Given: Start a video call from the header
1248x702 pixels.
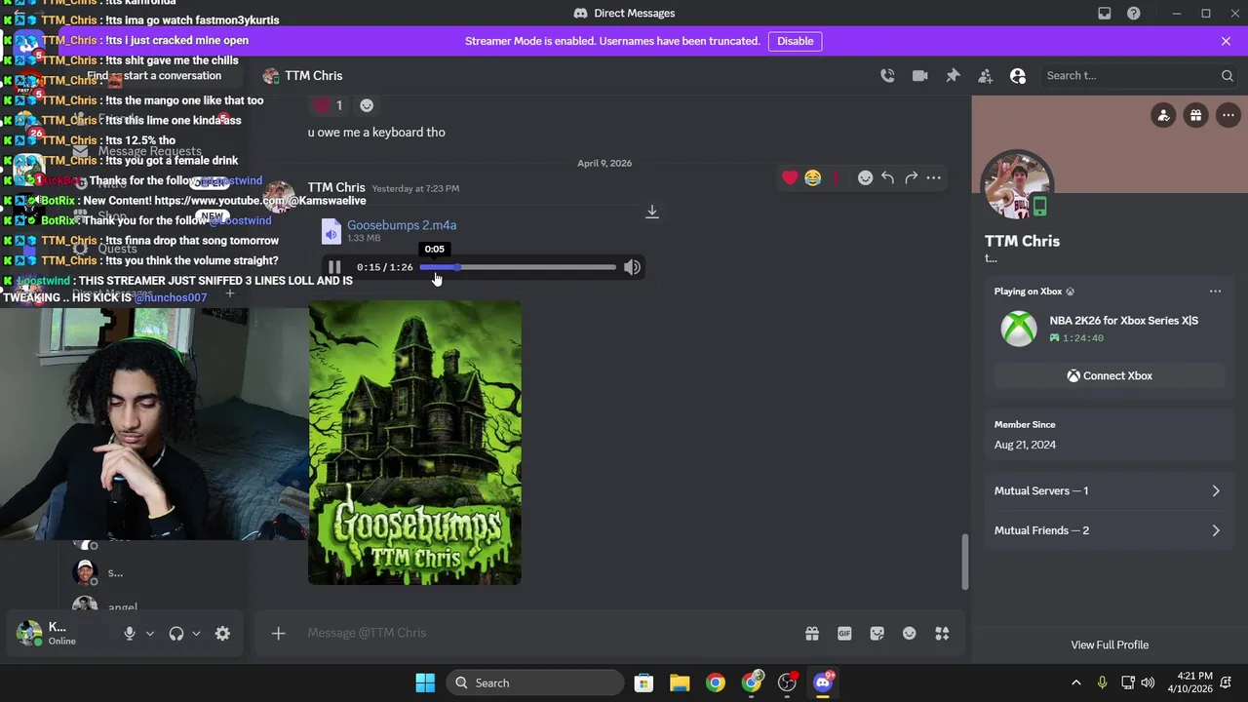Looking at the screenshot, I should pyautogui.click(x=919, y=76).
